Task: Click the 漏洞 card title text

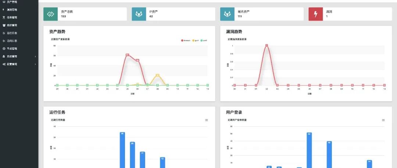Action: click(x=329, y=12)
